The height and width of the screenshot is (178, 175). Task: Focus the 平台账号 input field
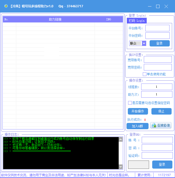pyautogui.click(x=157, y=28)
